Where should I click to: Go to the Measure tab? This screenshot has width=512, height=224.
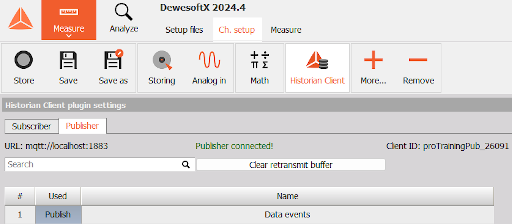pyautogui.click(x=286, y=30)
